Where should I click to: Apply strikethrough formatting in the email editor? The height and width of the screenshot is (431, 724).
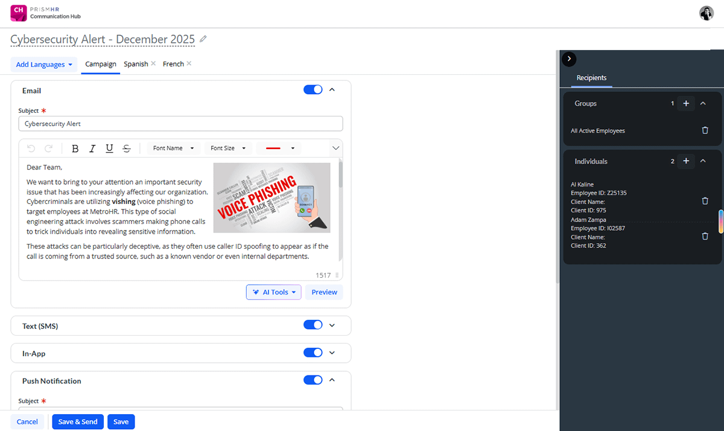(x=126, y=148)
